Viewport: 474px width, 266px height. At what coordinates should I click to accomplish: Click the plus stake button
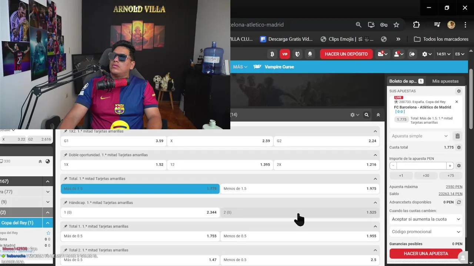(450, 166)
